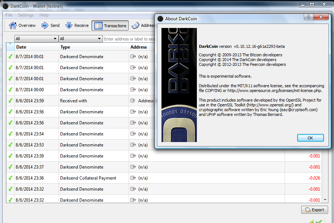Screen dimensions: 334x223
Task: Open the Receive tab
Action: (x=77, y=25)
